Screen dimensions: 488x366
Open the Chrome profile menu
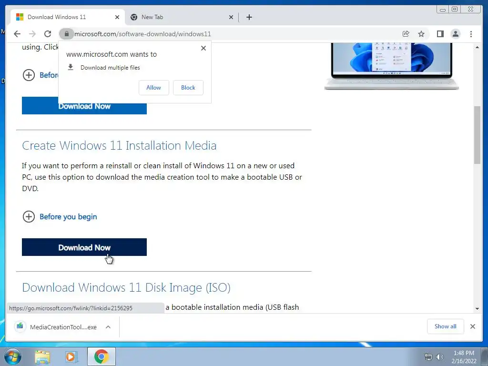click(x=455, y=34)
